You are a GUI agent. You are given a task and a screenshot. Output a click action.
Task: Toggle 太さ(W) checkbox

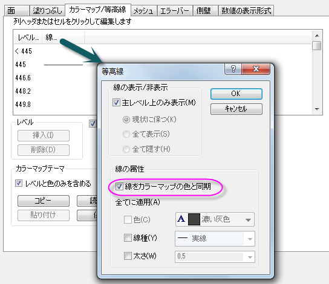pos(128,256)
